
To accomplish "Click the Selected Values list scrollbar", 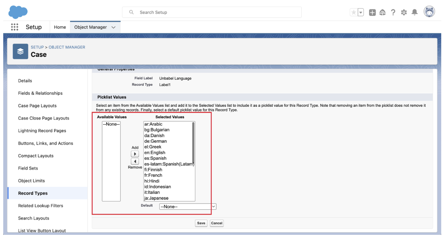I will coord(193,143).
